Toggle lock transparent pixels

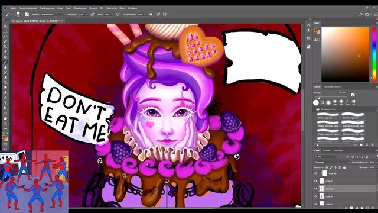point(327,167)
